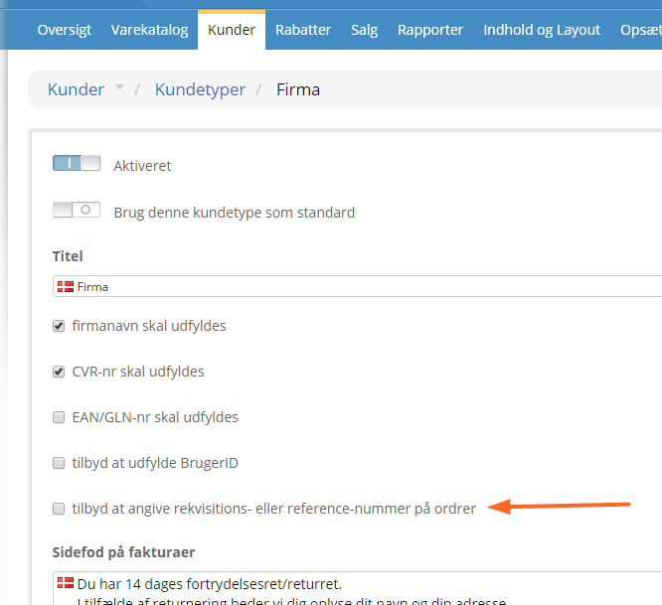
Task: Click the Titel label
Action: point(68,256)
